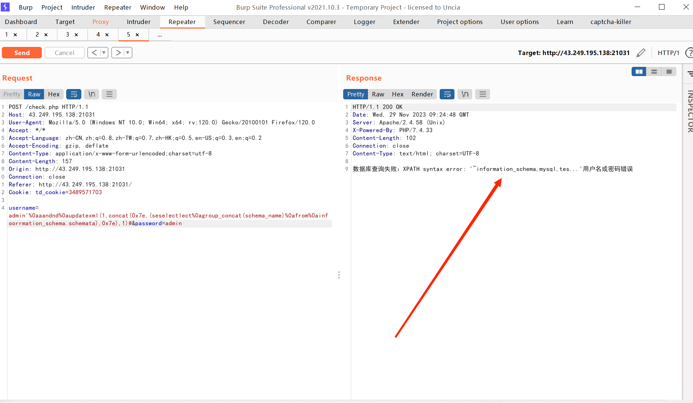Switch Request view to Pretty
The image size is (693, 403).
click(x=12, y=94)
